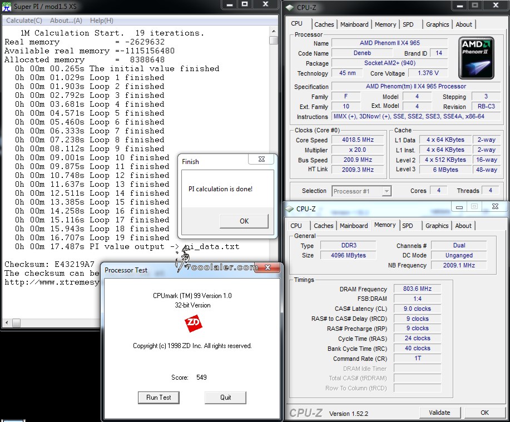The width and height of the screenshot is (510, 422).
Task: Close the Processor Test dialog
Action: 268,267
